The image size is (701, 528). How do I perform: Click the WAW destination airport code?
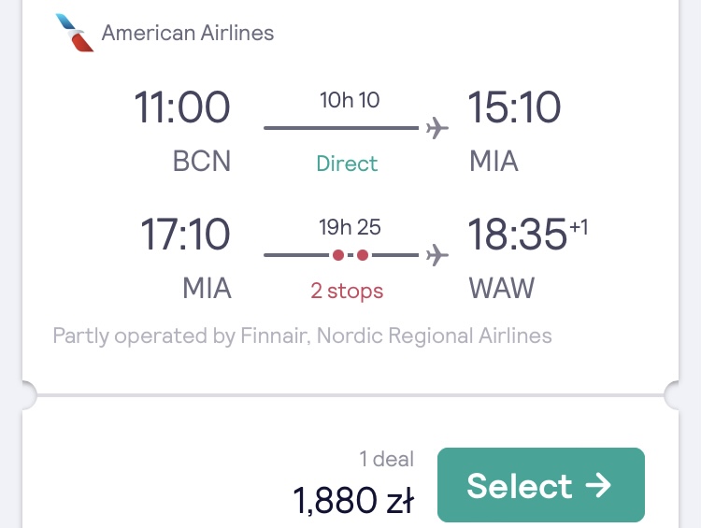pos(502,289)
